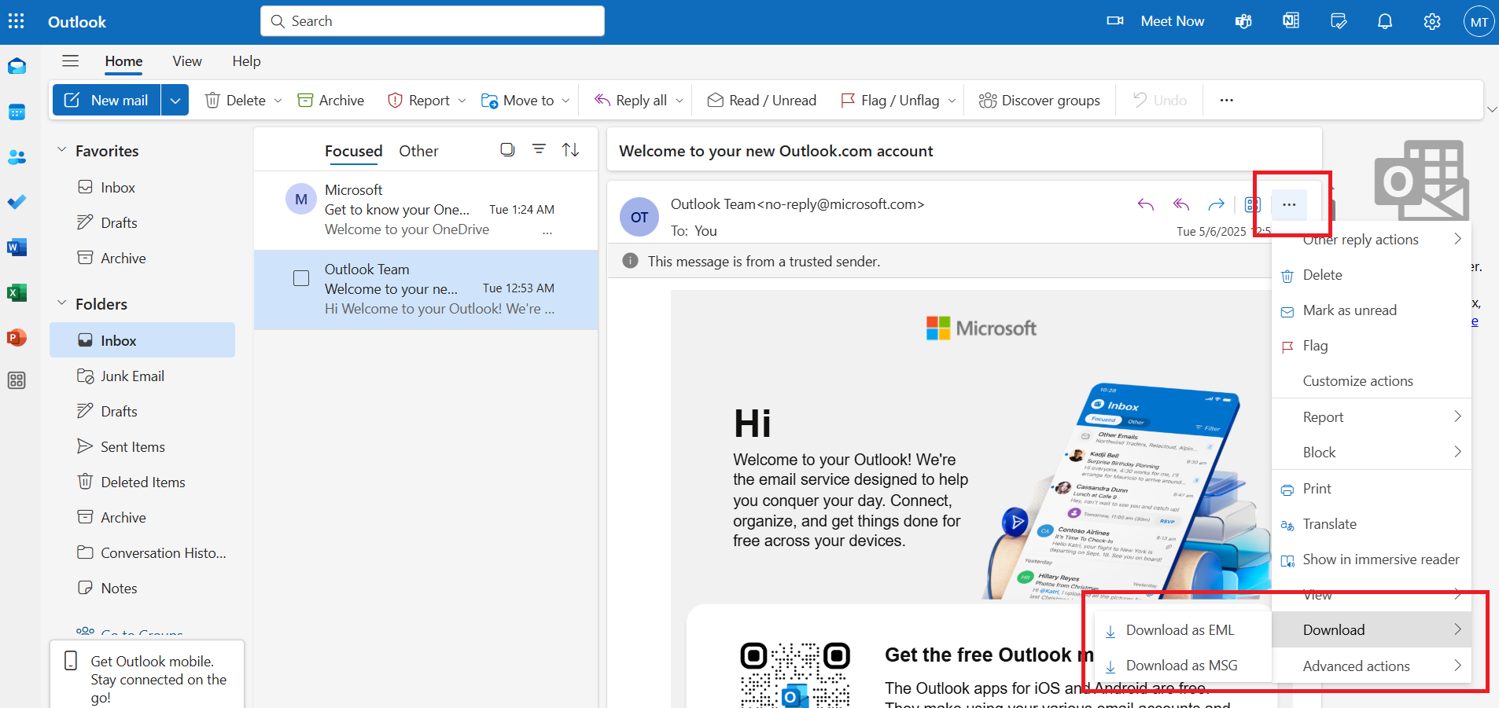Image resolution: width=1499 pixels, height=708 pixels.
Task: Open the message list filter icon
Action: pos(539,149)
